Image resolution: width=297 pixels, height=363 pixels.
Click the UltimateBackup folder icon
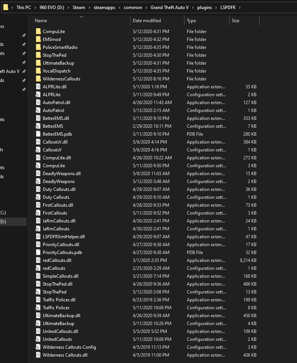[38, 63]
